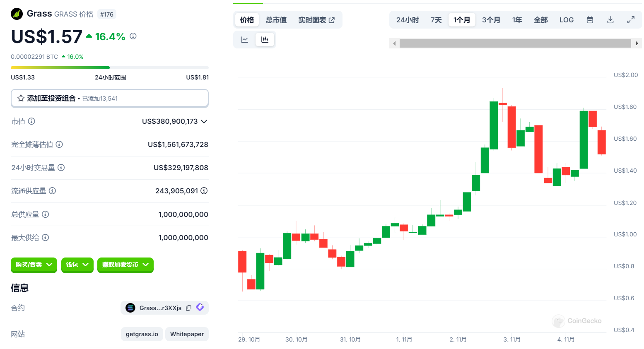
Task: Click the US$329,197,808 trading volume value
Action: pyautogui.click(x=181, y=168)
